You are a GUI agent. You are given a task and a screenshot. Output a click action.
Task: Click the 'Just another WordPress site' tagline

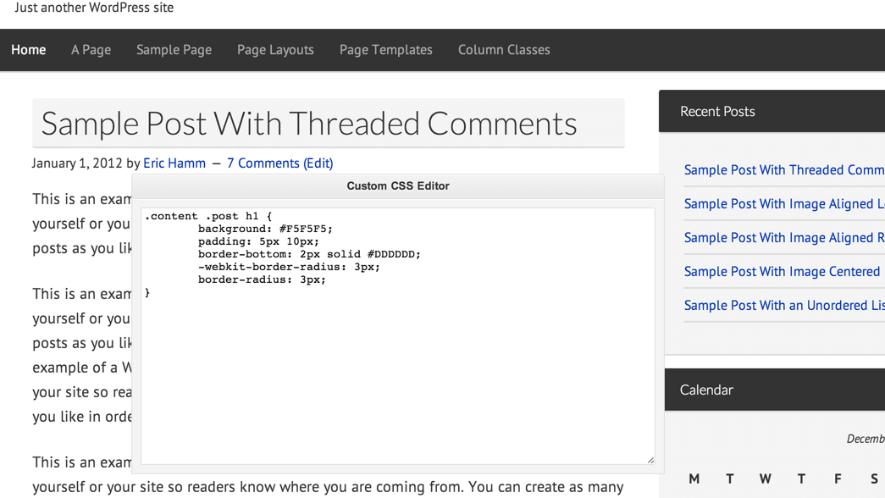(x=94, y=8)
